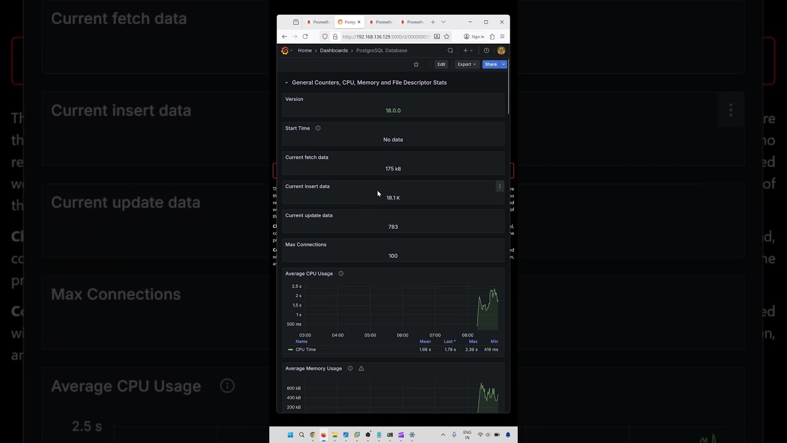Click the 783 update value
Screen dimensions: 787x443
point(393,227)
